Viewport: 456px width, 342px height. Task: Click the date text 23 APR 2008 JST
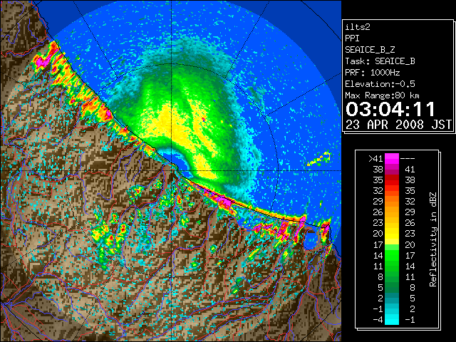click(398, 125)
